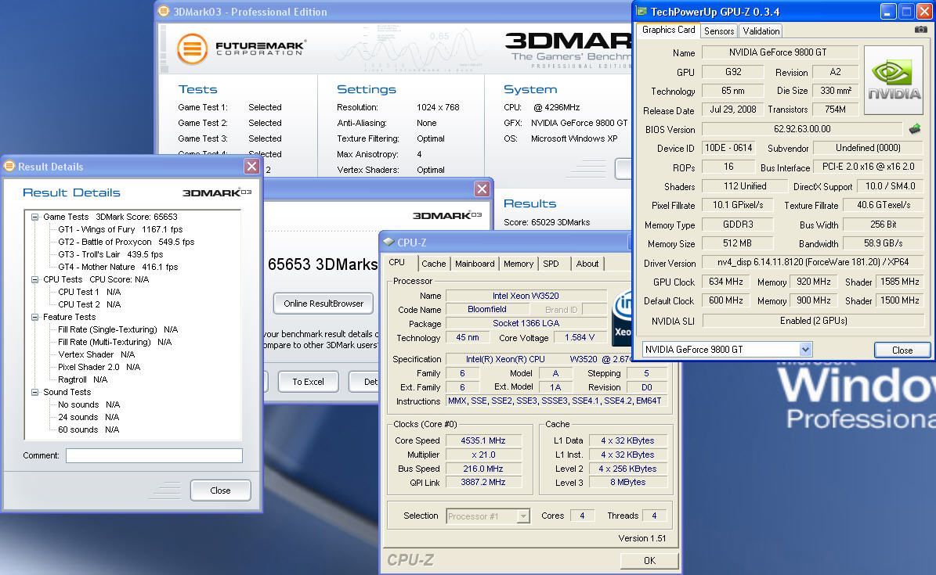Image resolution: width=936 pixels, height=575 pixels.
Task: Open the GPU selection dropdown in GPU-Z
Action: click(x=805, y=350)
